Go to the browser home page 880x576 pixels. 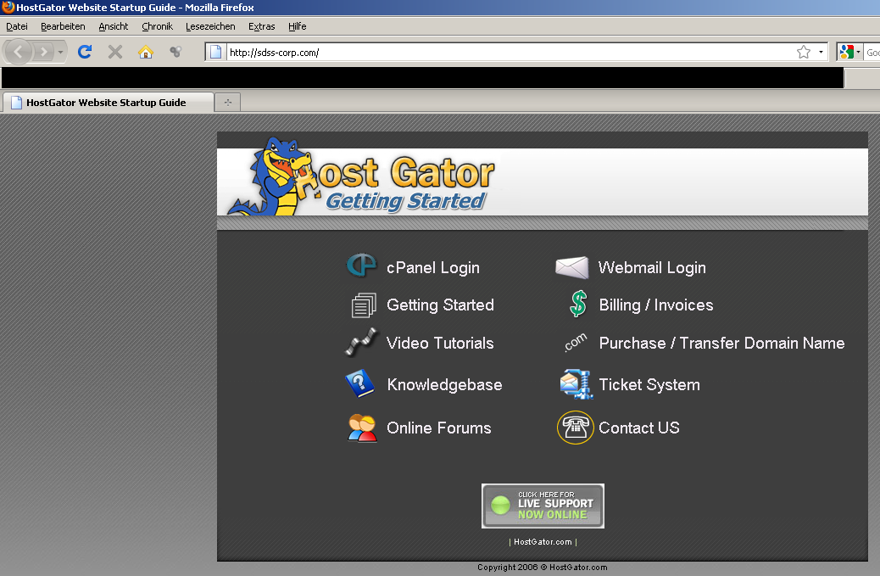pos(145,52)
